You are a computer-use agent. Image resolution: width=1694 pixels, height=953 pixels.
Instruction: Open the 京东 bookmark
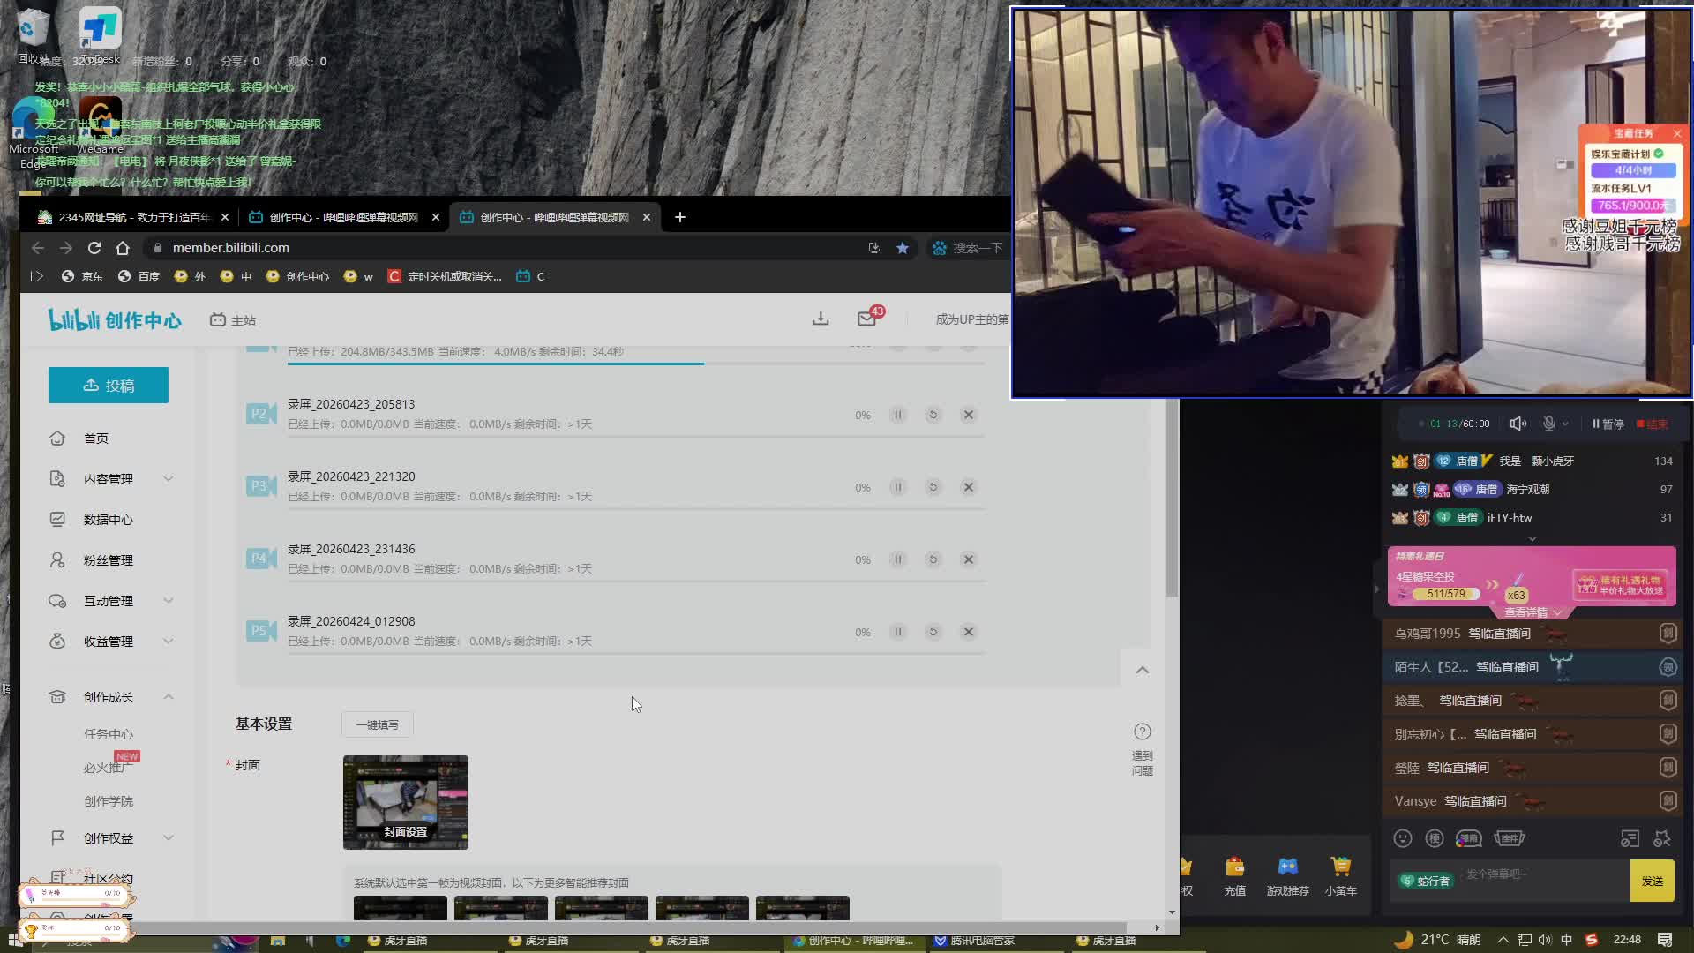(x=82, y=277)
